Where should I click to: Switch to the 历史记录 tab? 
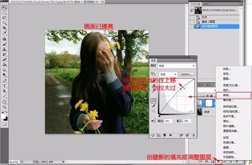195,4
